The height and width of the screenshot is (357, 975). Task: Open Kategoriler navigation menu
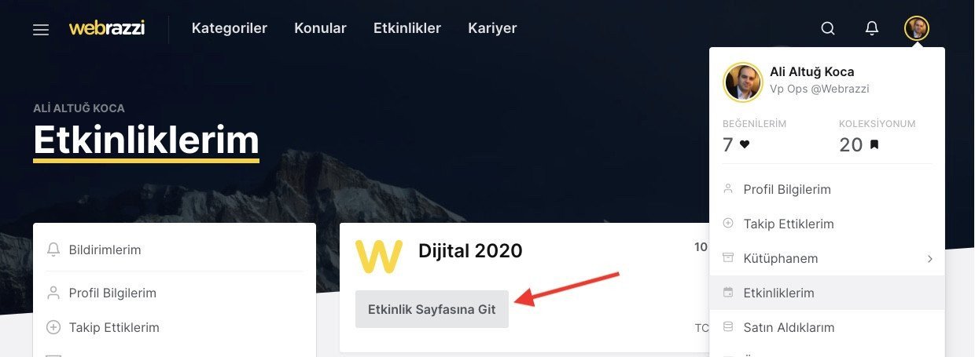pos(230,28)
